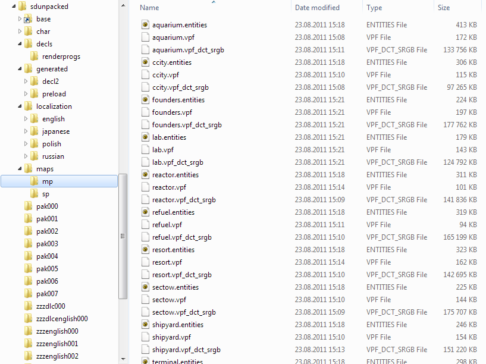486x364 pixels.
Task: Click the Type column header
Action: click(374, 8)
